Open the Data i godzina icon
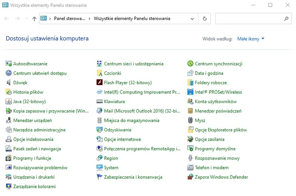296x196 pixels. (190, 73)
